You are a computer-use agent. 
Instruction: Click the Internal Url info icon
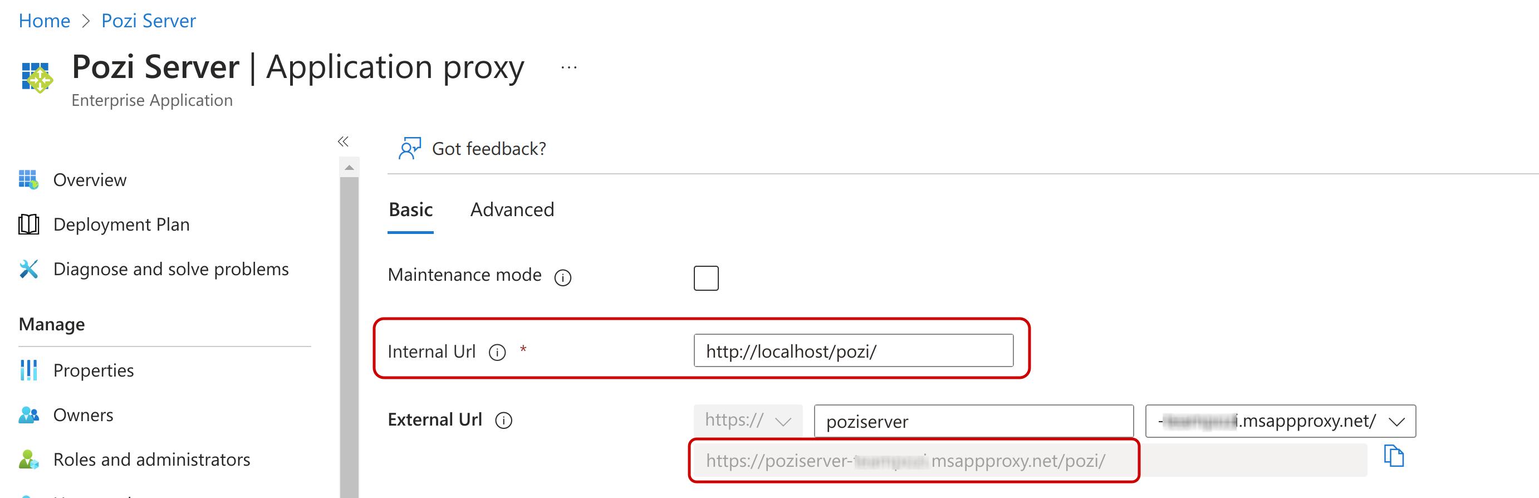[497, 353]
